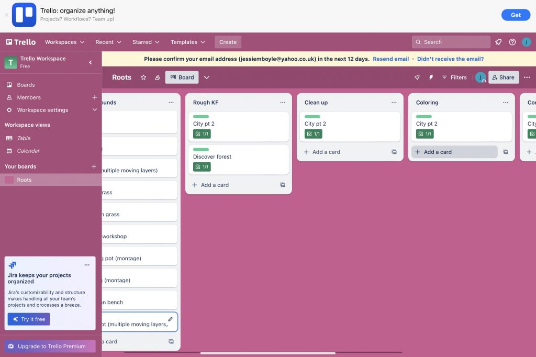Image resolution: width=536 pixels, height=357 pixels.
Task: Focus the Search field
Action: 451,42
